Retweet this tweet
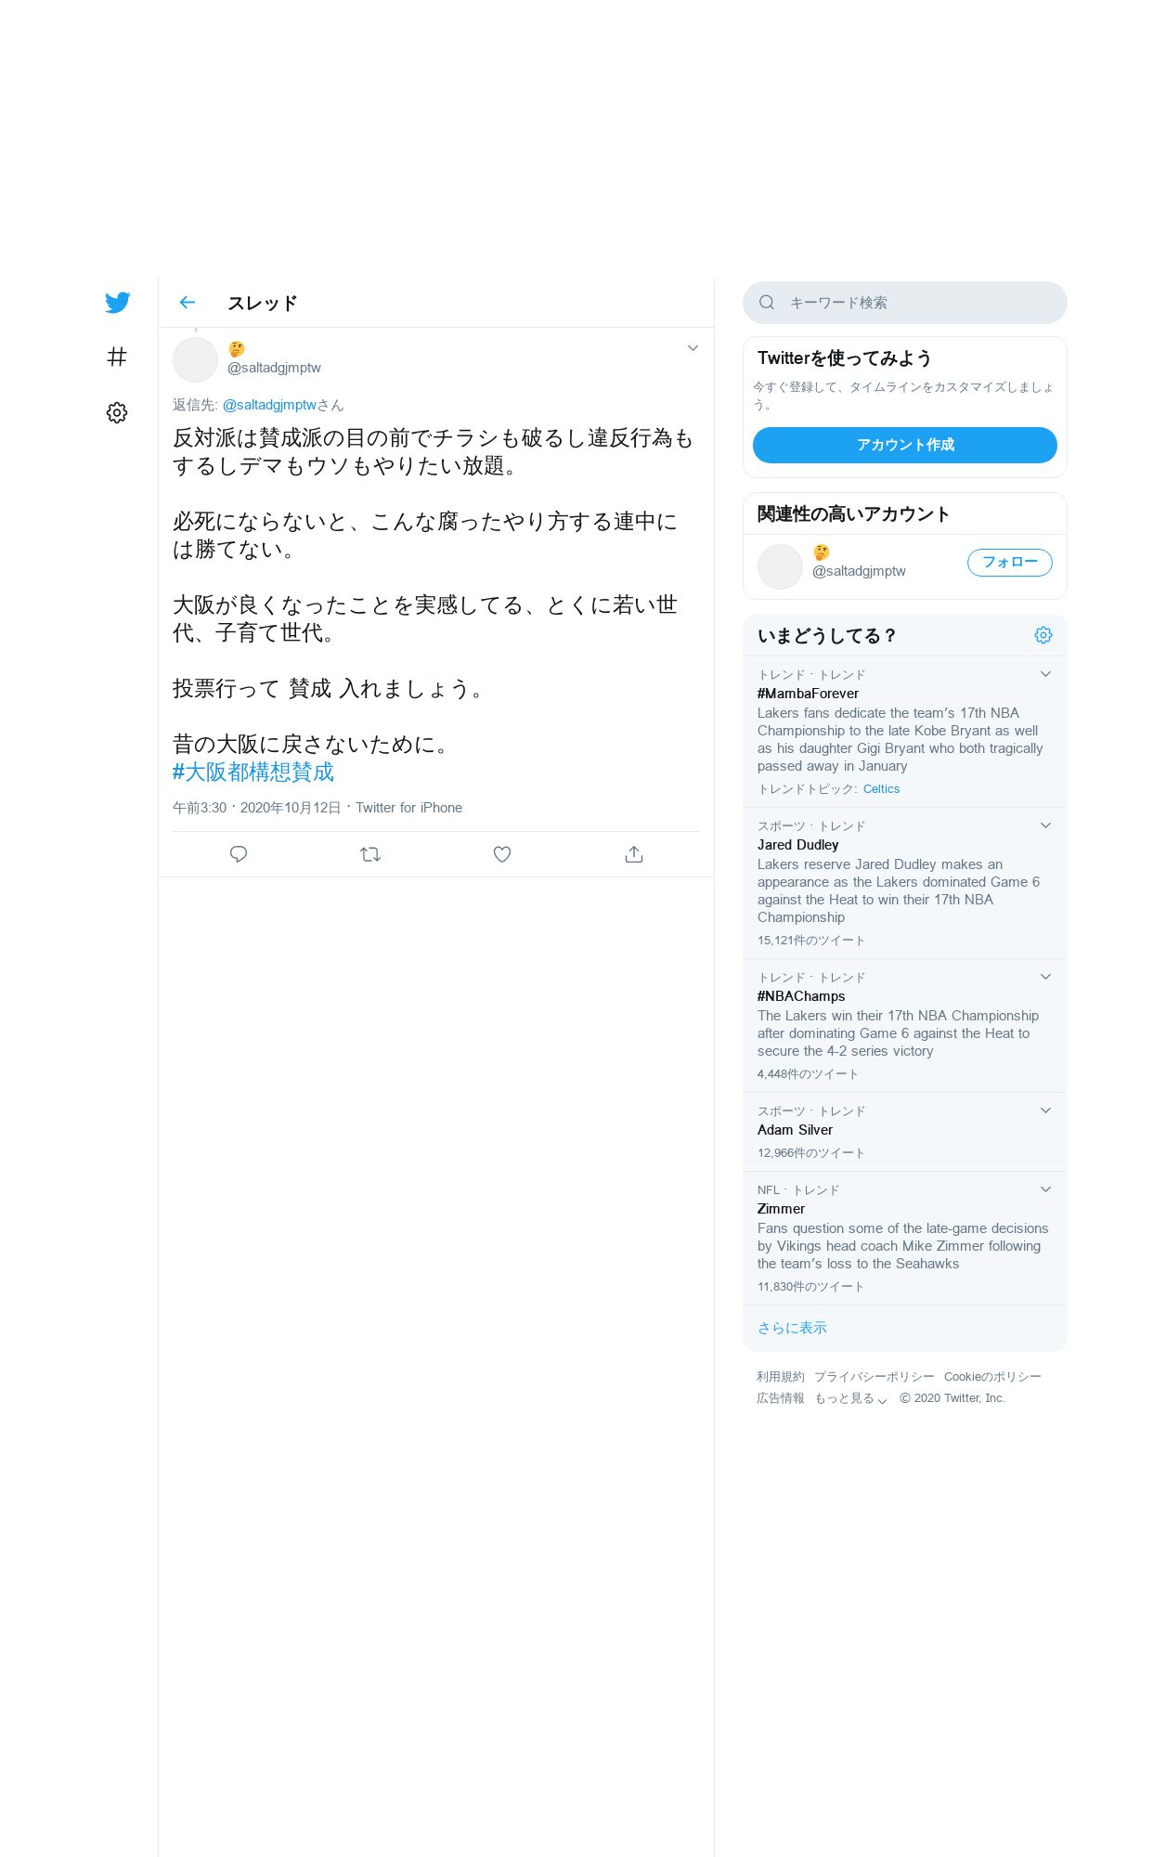Viewport: 1153px width, 1857px height. pyautogui.click(x=370, y=854)
